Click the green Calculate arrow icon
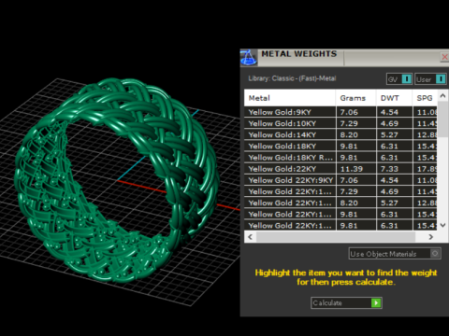The width and height of the screenshot is (449, 336). [x=376, y=302]
